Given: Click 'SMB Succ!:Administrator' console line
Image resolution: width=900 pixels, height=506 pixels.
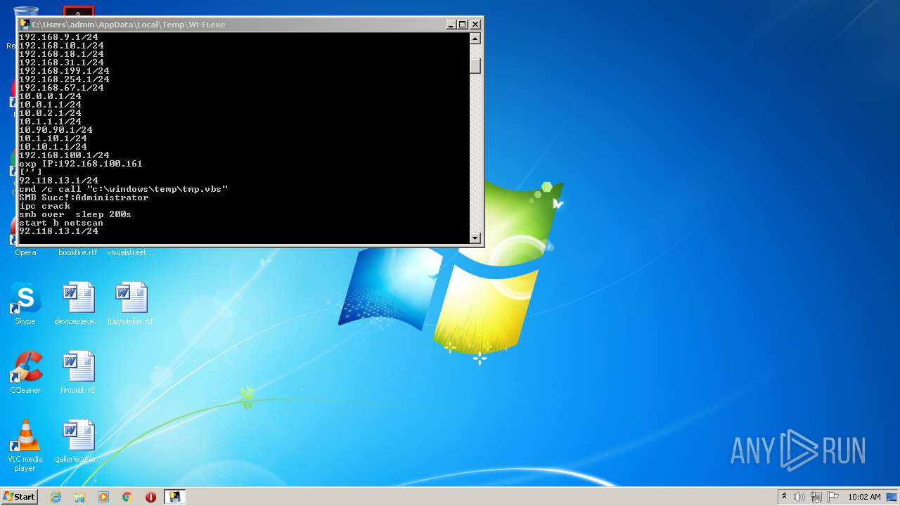Looking at the screenshot, I should coord(84,197).
